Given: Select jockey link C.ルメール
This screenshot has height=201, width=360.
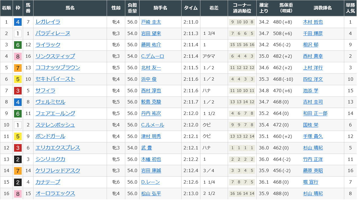Looking at the screenshot, I should [x=153, y=125].
